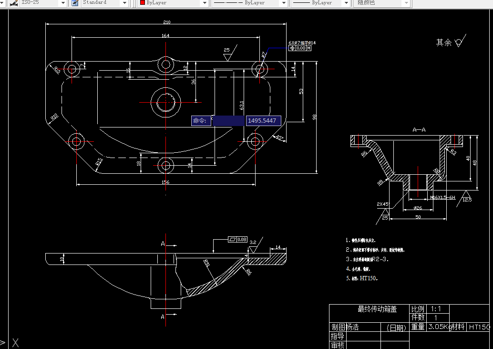
Task: Select the 18 dimension near bottom hole
Action: click(138, 163)
